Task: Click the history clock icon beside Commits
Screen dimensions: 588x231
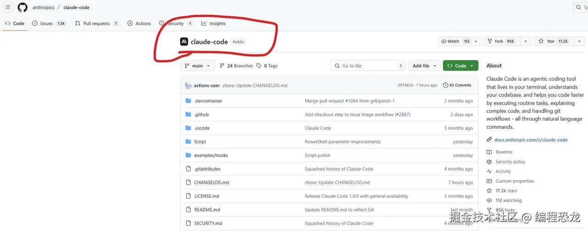Action: pyautogui.click(x=446, y=85)
